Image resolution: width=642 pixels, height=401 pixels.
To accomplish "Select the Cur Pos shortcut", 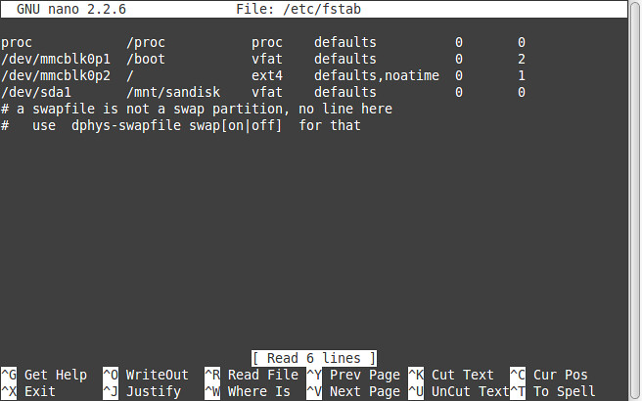I will tap(560, 375).
